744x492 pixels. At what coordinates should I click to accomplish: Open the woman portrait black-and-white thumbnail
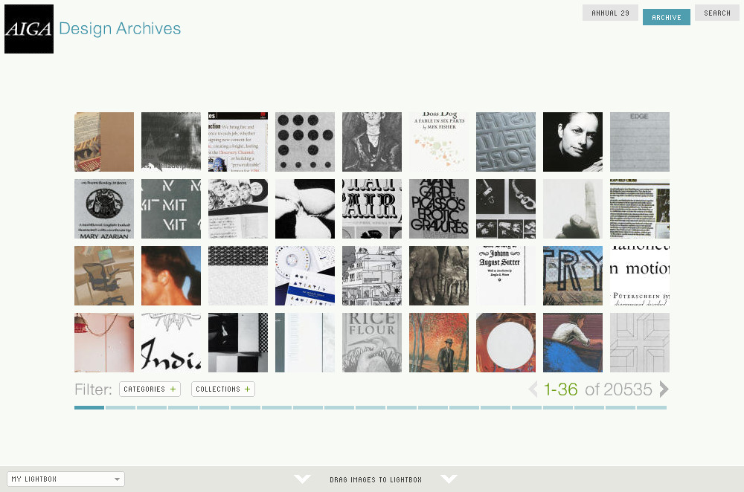[573, 142]
